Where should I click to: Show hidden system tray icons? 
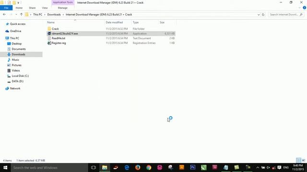[x=258, y=168]
